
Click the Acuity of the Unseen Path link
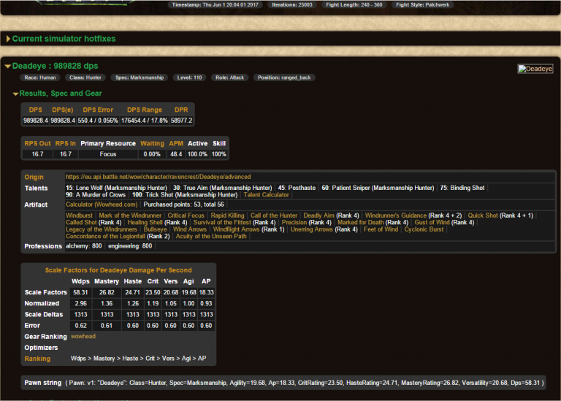coord(211,237)
